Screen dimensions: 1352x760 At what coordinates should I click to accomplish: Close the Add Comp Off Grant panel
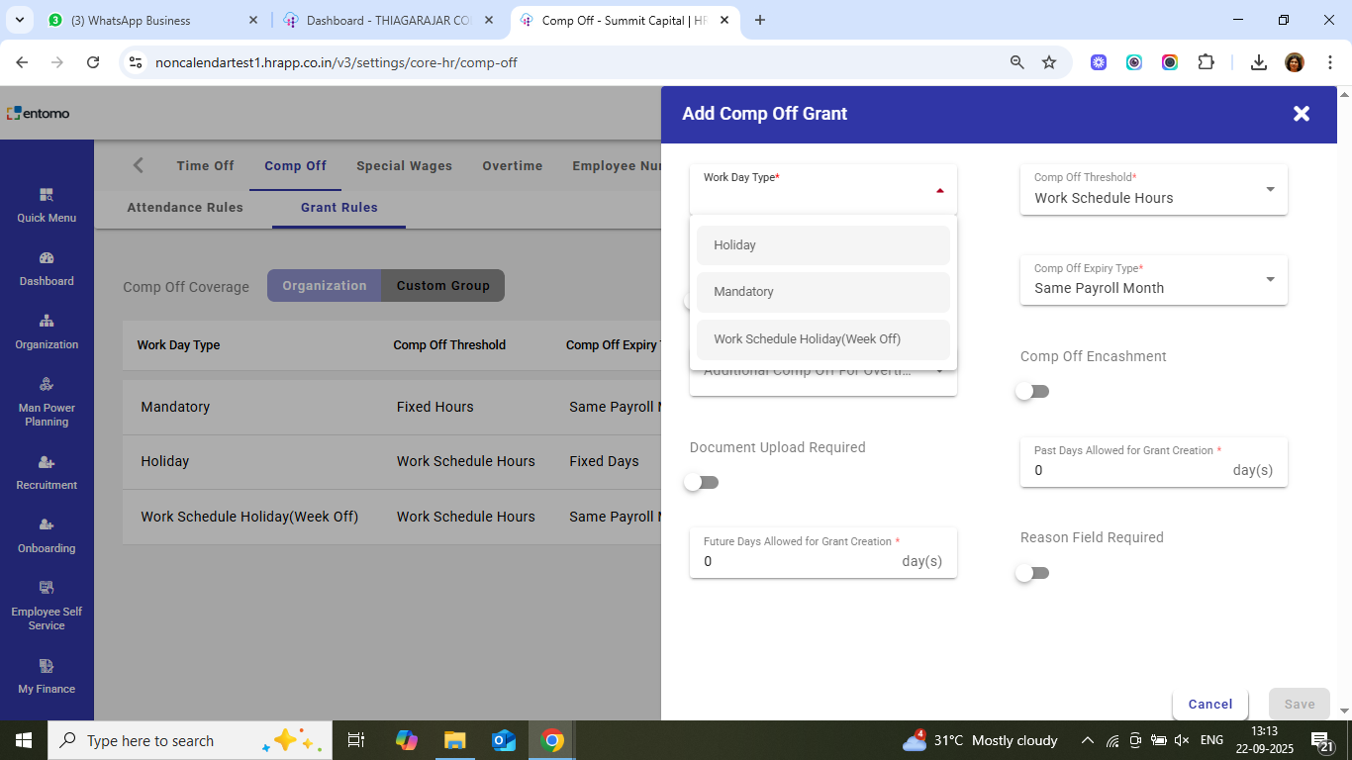(1301, 114)
